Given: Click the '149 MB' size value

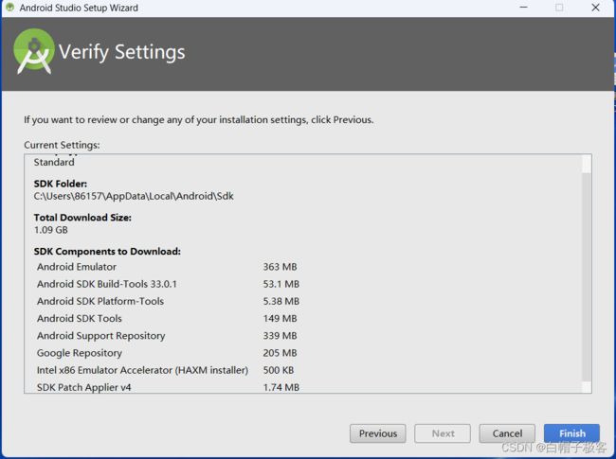Looking at the screenshot, I should [x=280, y=319].
